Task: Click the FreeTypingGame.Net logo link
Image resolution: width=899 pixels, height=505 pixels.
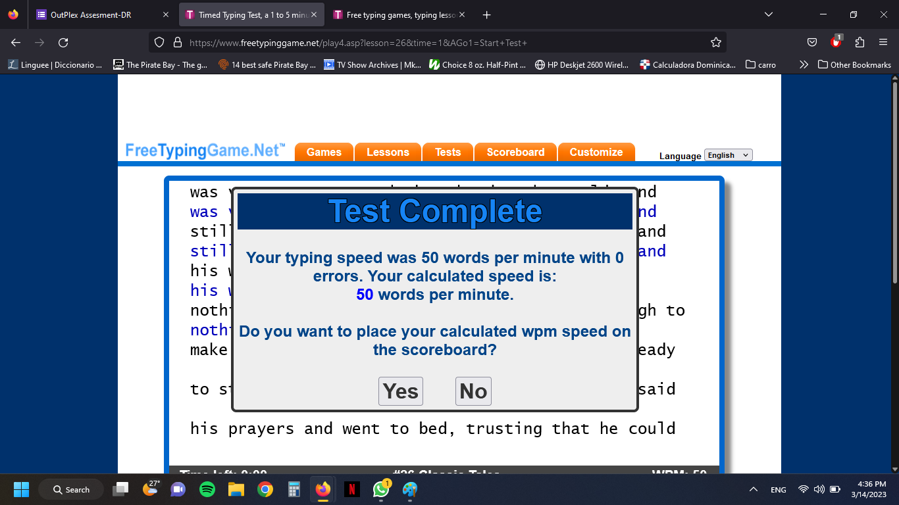Action: click(x=205, y=151)
